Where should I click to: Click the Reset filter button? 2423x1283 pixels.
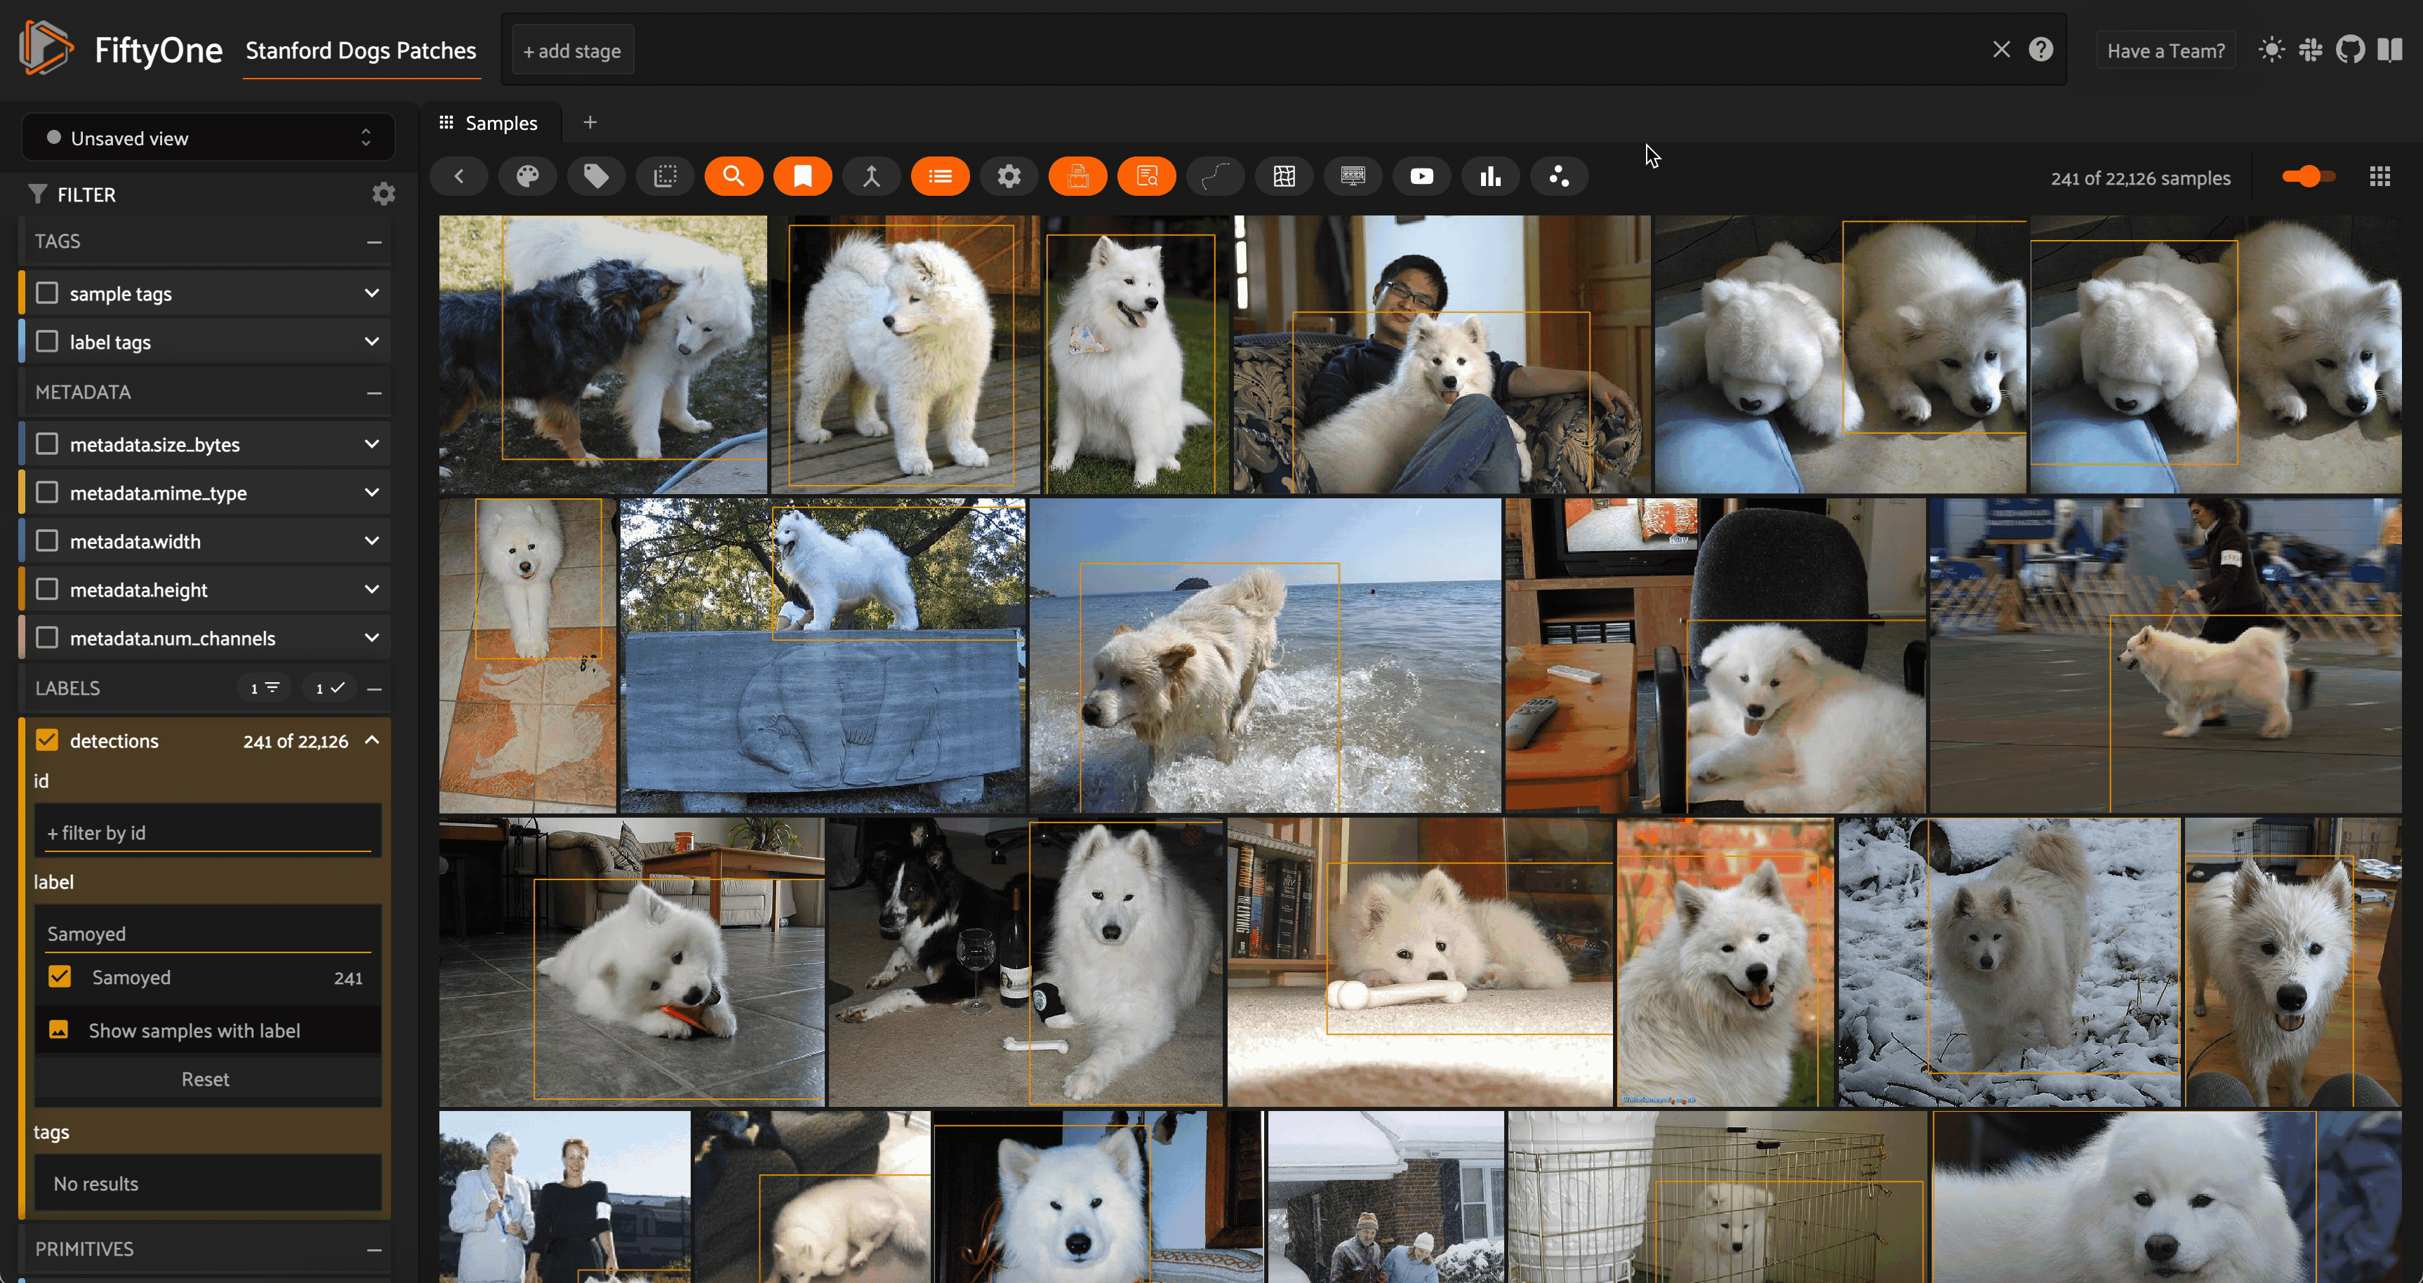point(205,1079)
